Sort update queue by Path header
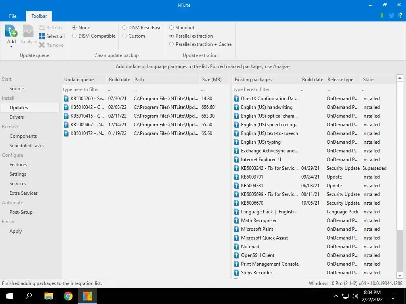The width and height of the screenshot is (406, 304). (166, 80)
